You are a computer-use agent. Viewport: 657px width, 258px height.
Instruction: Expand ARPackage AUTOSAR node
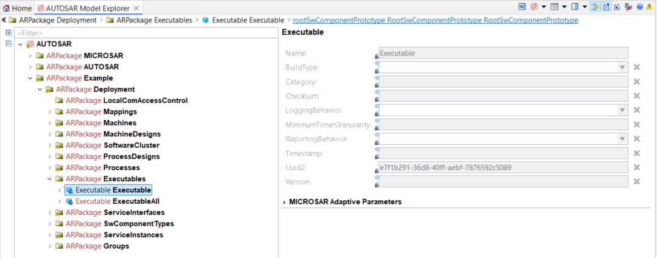click(x=30, y=66)
